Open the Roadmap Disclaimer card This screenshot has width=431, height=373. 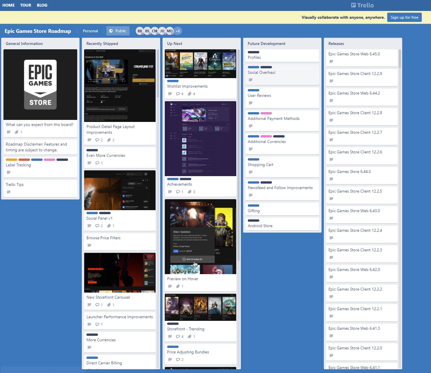point(40,147)
